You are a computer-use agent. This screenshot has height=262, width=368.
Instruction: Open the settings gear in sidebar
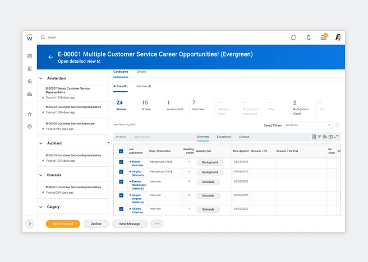click(30, 127)
